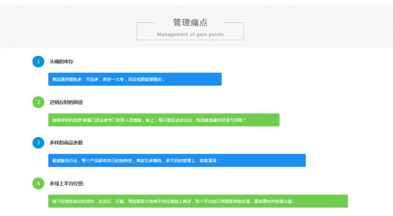
Task: Click the 多线上平台经营 heading
Action: pos(67,184)
